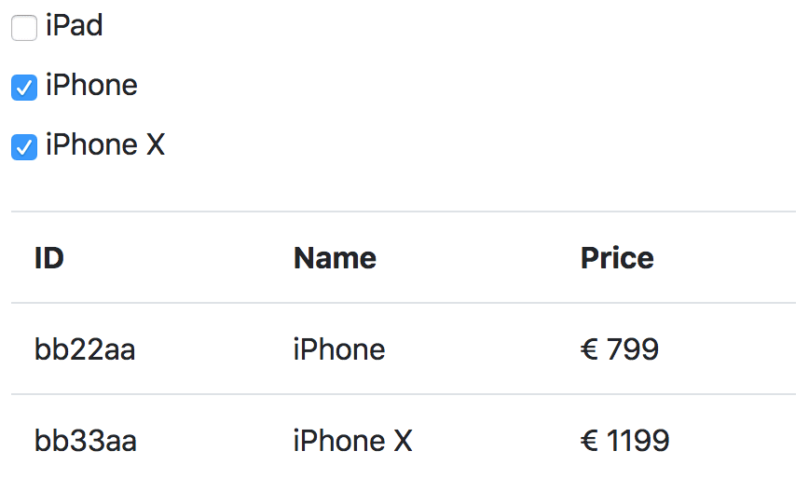Click the 1199 price number
The height and width of the screenshot is (492, 809).
pyautogui.click(x=638, y=441)
